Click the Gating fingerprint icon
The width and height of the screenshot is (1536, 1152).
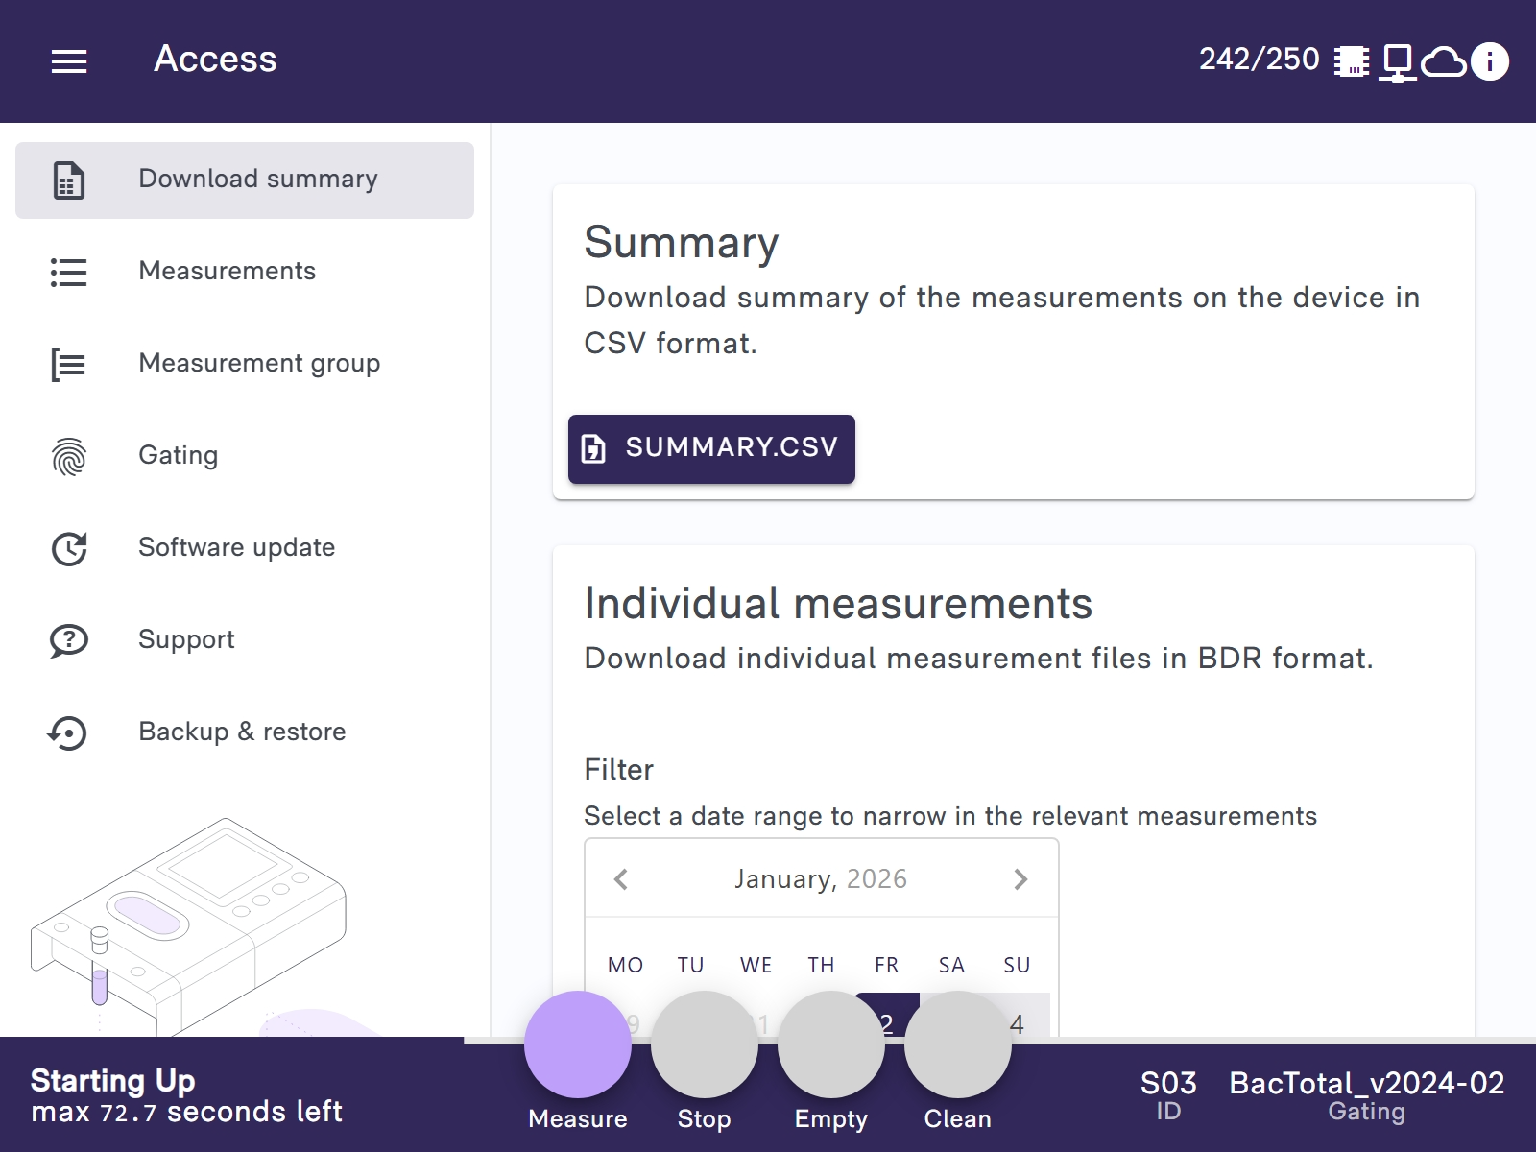point(69,456)
